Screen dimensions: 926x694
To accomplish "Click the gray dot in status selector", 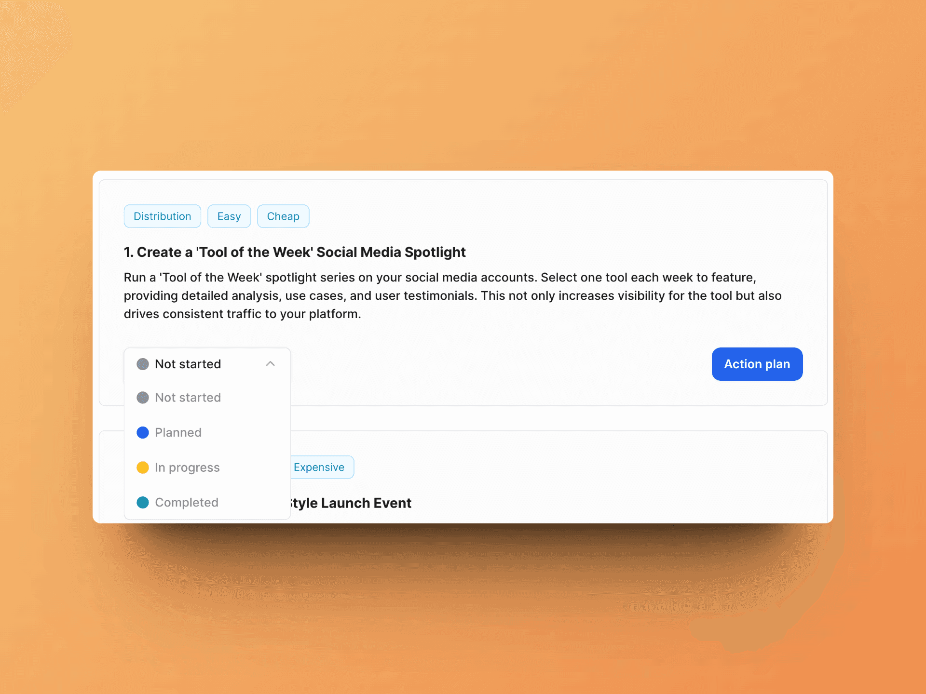I will [143, 364].
